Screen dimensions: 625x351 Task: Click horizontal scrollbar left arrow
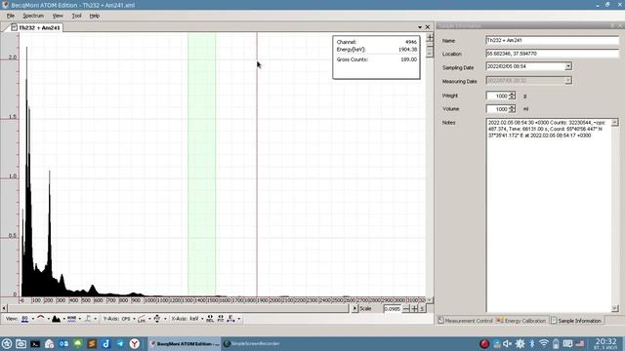coord(4,308)
